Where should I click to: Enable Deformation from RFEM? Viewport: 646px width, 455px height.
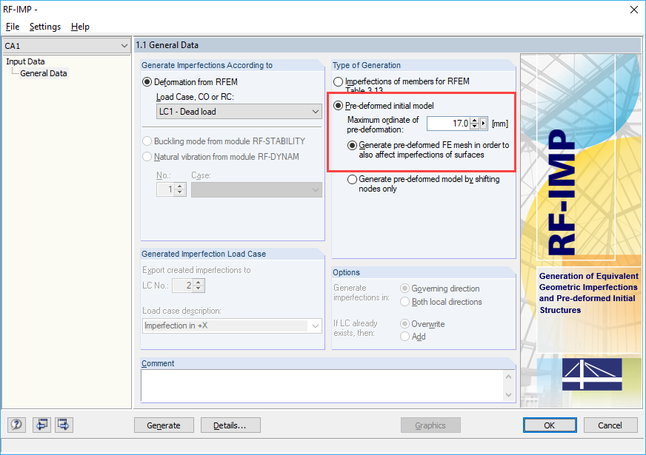(146, 81)
